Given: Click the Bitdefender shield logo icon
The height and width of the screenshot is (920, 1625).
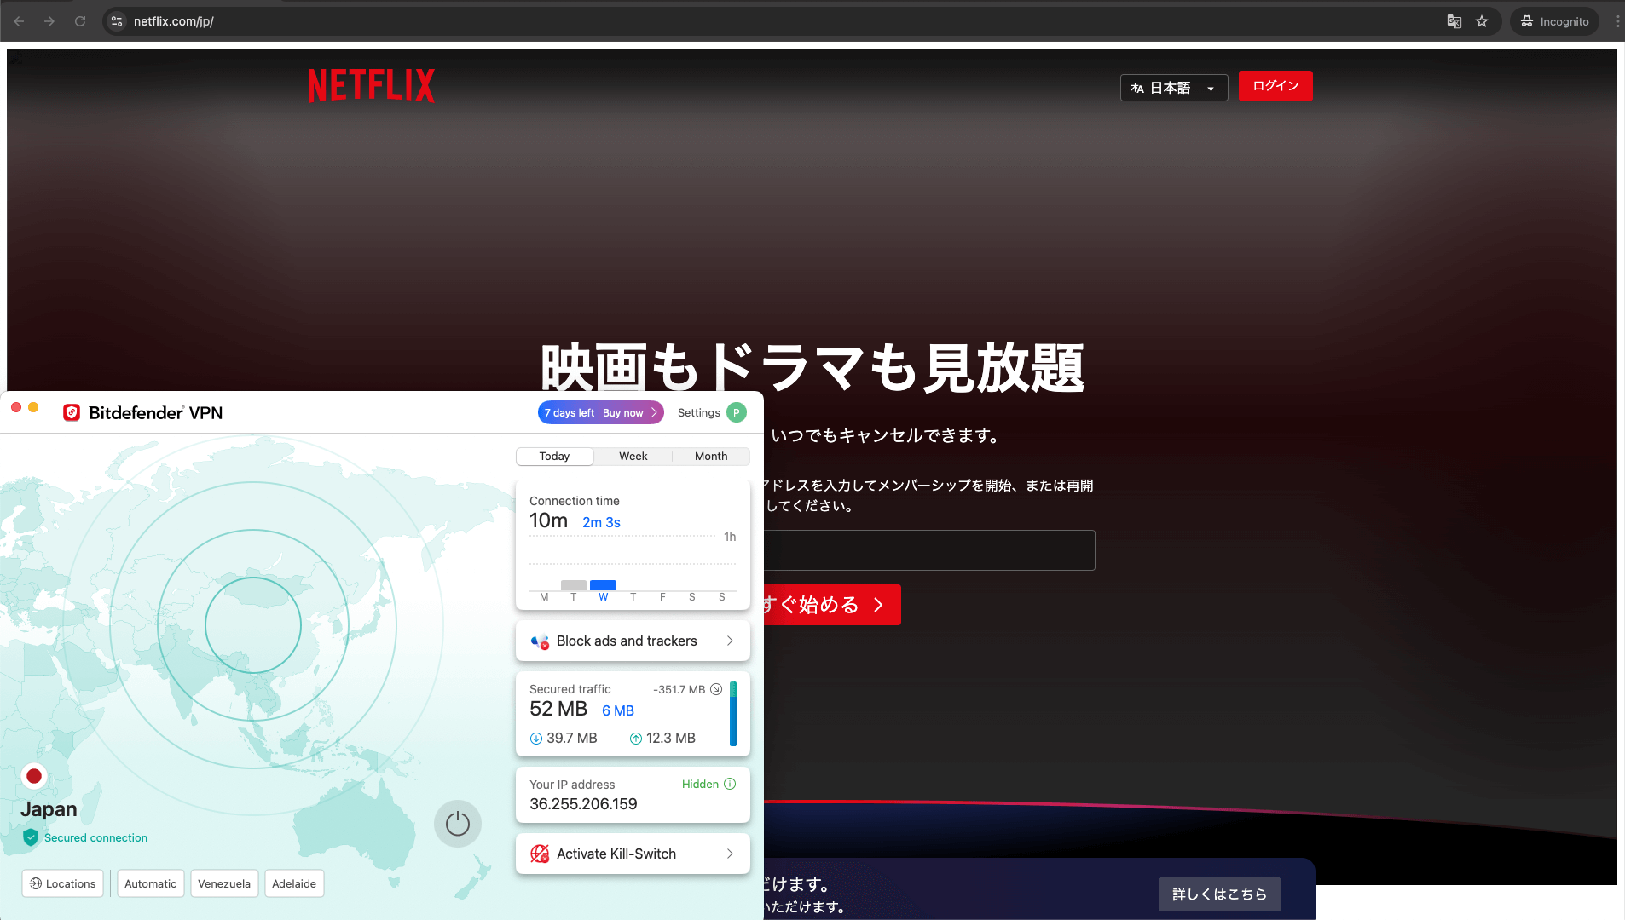Looking at the screenshot, I should [72, 413].
